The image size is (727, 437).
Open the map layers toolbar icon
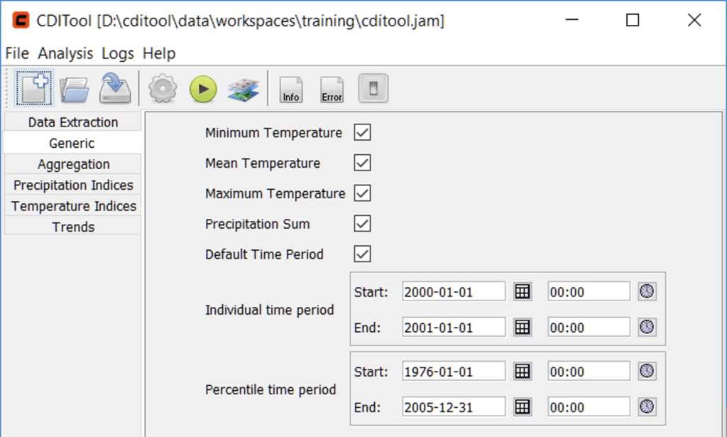tap(244, 90)
